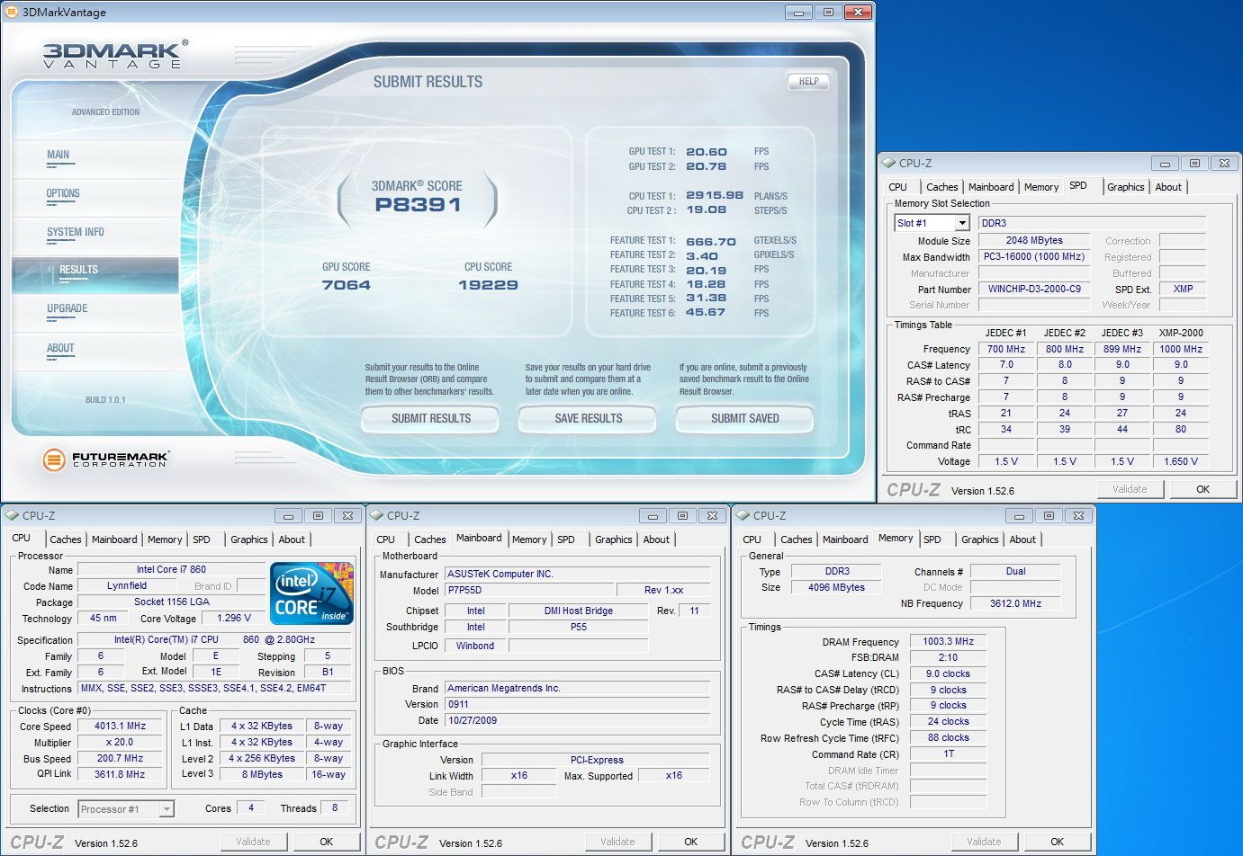This screenshot has height=856, width=1243.
Task: Click OK in the Mainboard CPU-Z window
Action: click(691, 842)
